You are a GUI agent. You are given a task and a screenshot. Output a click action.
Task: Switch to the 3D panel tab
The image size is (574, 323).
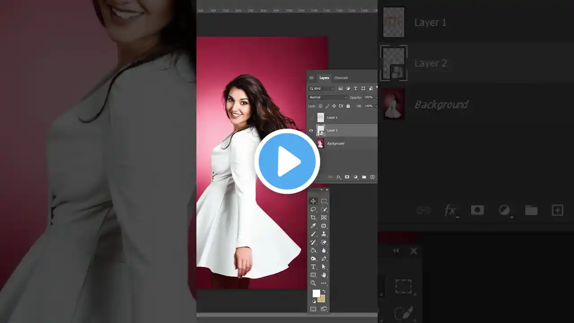[x=311, y=78]
